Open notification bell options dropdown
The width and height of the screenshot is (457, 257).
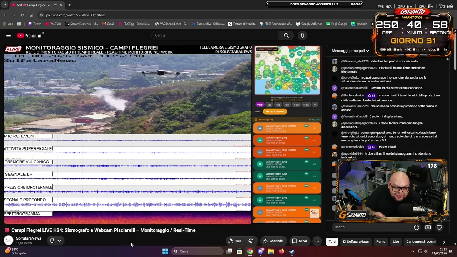(x=55, y=241)
